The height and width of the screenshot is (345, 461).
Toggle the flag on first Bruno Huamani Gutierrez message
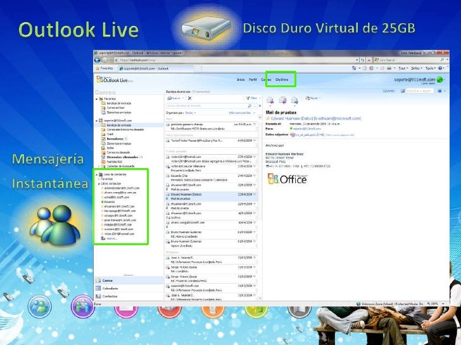pyautogui.click(x=255, y=232)
